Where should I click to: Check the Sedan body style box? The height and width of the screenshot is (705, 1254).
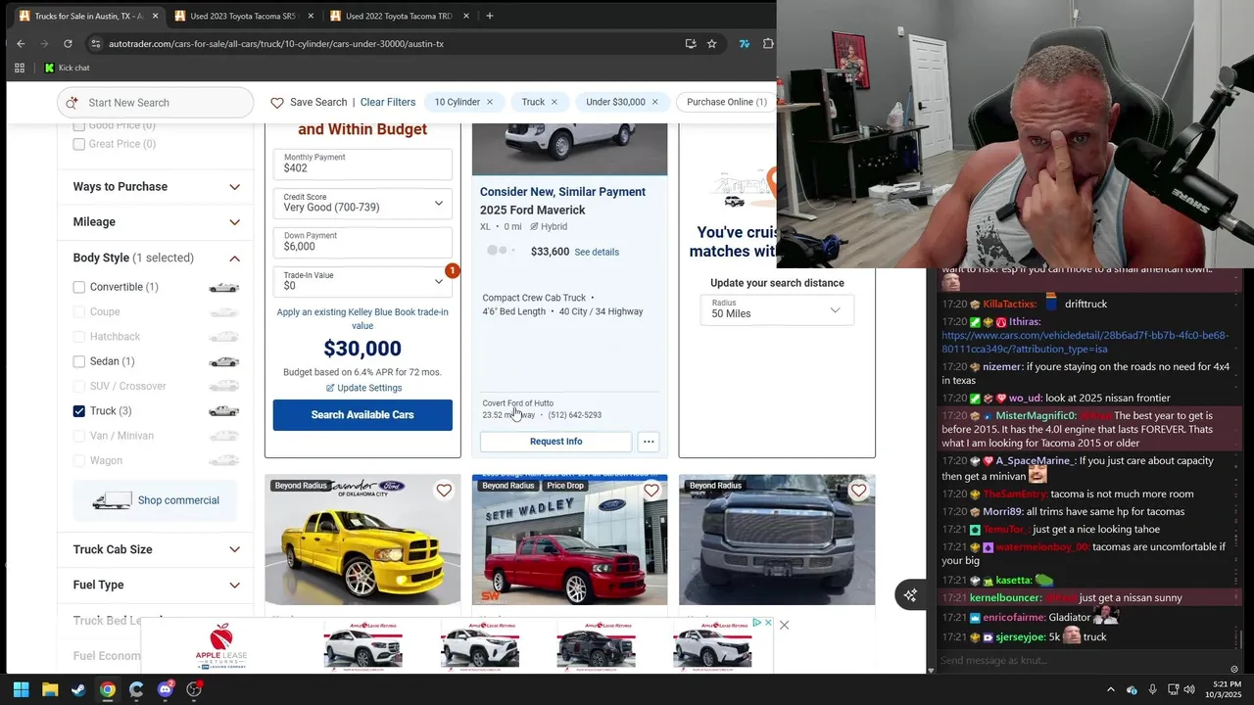tap(79, 361)
